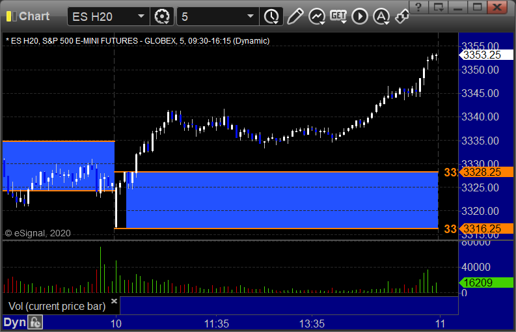Click the Chart window title label

tap(34, 16)
